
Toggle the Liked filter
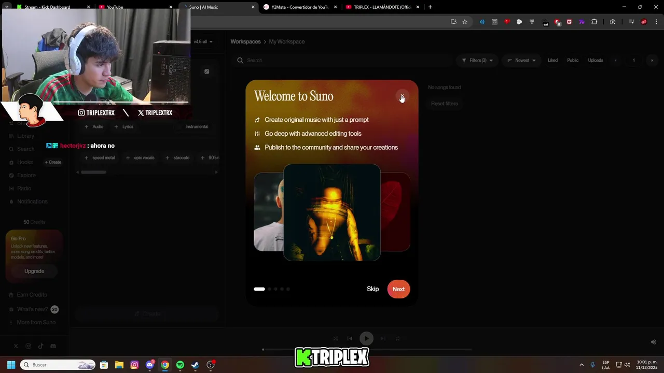[x=552, y=61]
